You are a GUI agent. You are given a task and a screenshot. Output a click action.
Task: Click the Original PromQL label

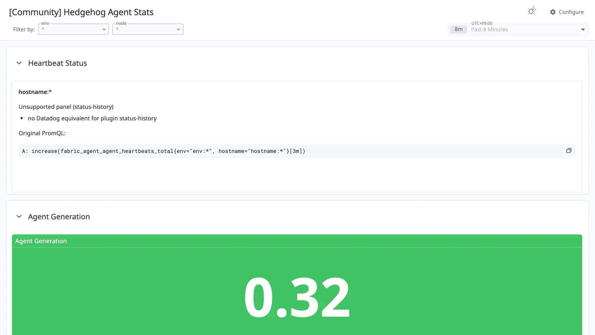(x=42, y=133)
